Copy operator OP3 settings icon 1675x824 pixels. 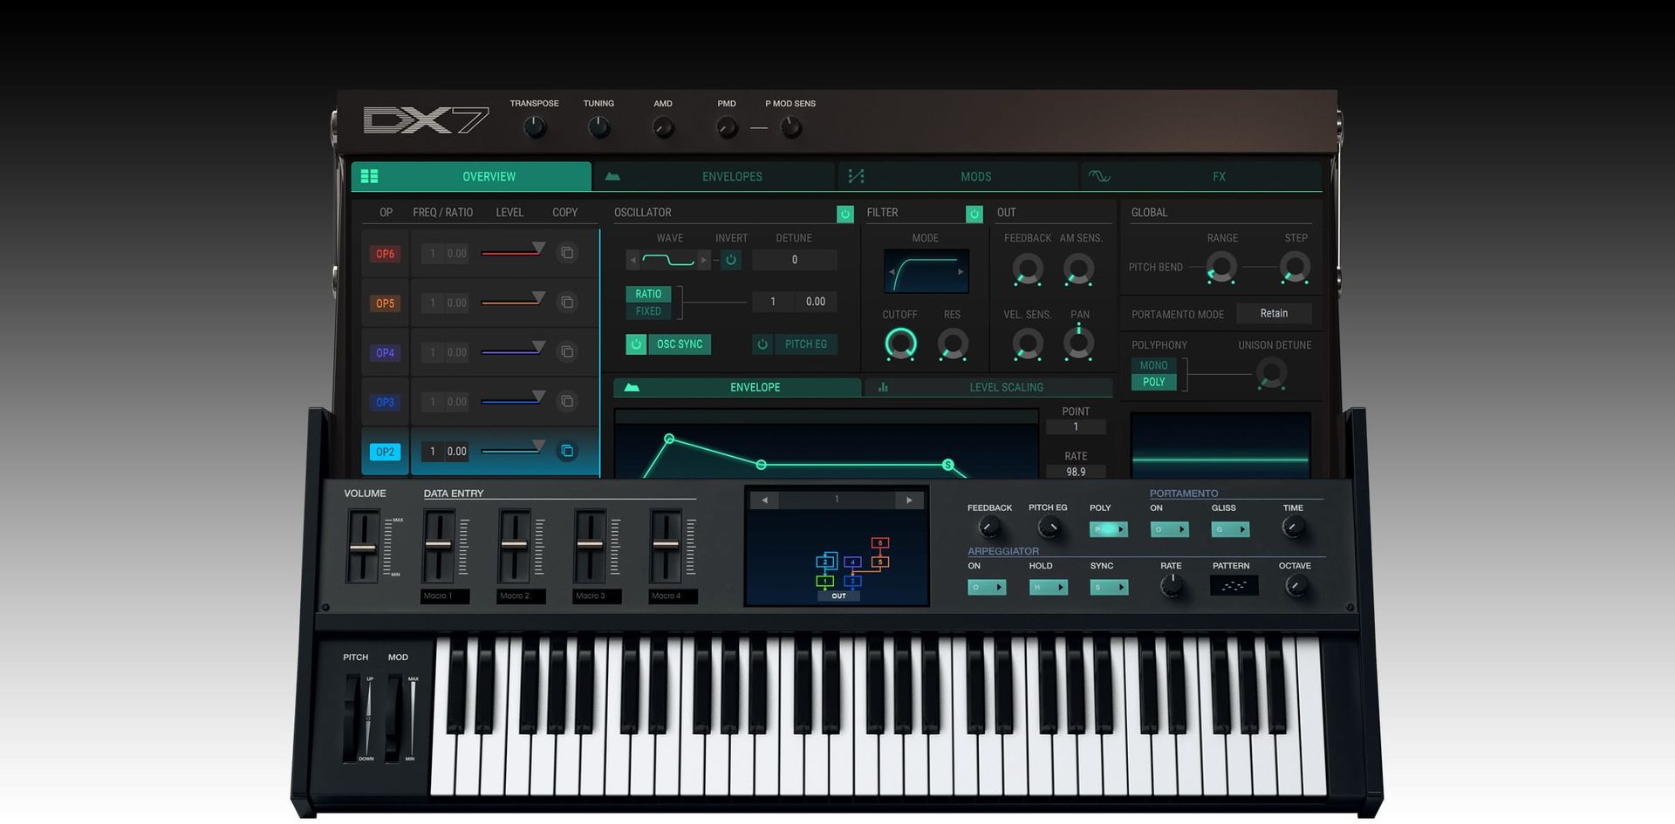567,401
